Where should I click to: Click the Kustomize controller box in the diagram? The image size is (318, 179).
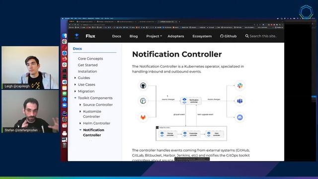191,134
